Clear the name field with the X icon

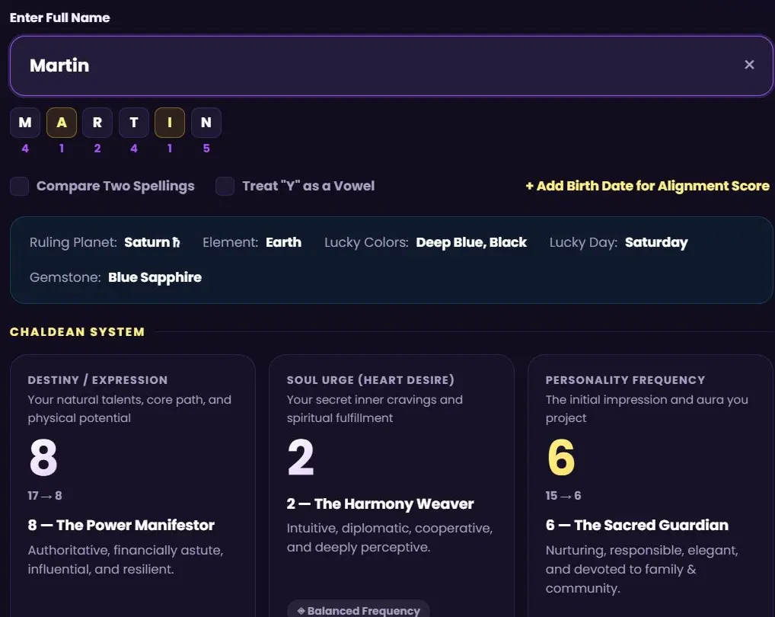[749, 65]
